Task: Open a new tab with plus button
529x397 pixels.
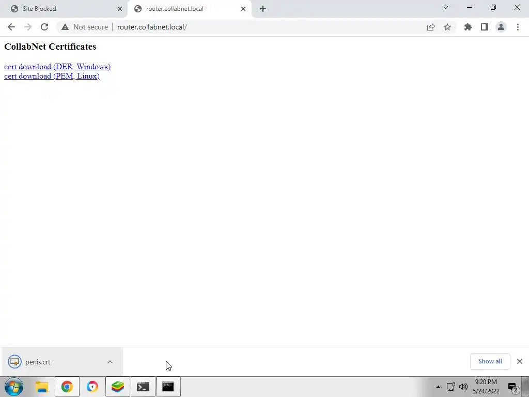Action: 263,9
